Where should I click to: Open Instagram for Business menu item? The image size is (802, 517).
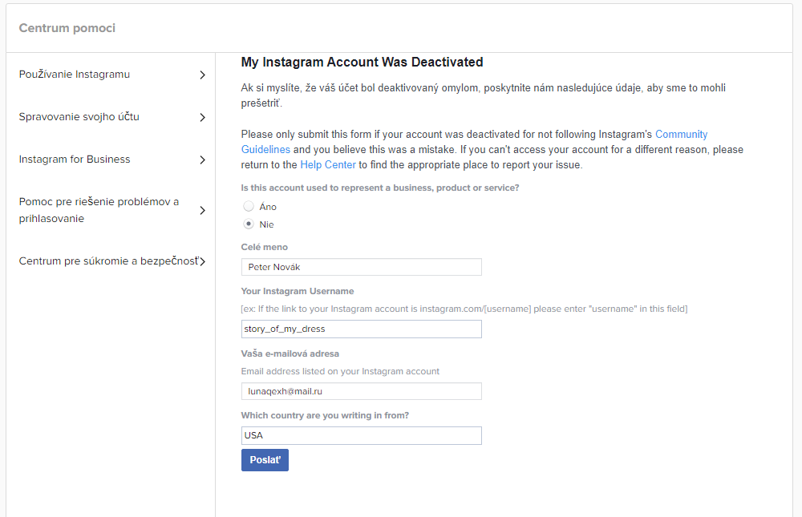(x=74, y=159)
